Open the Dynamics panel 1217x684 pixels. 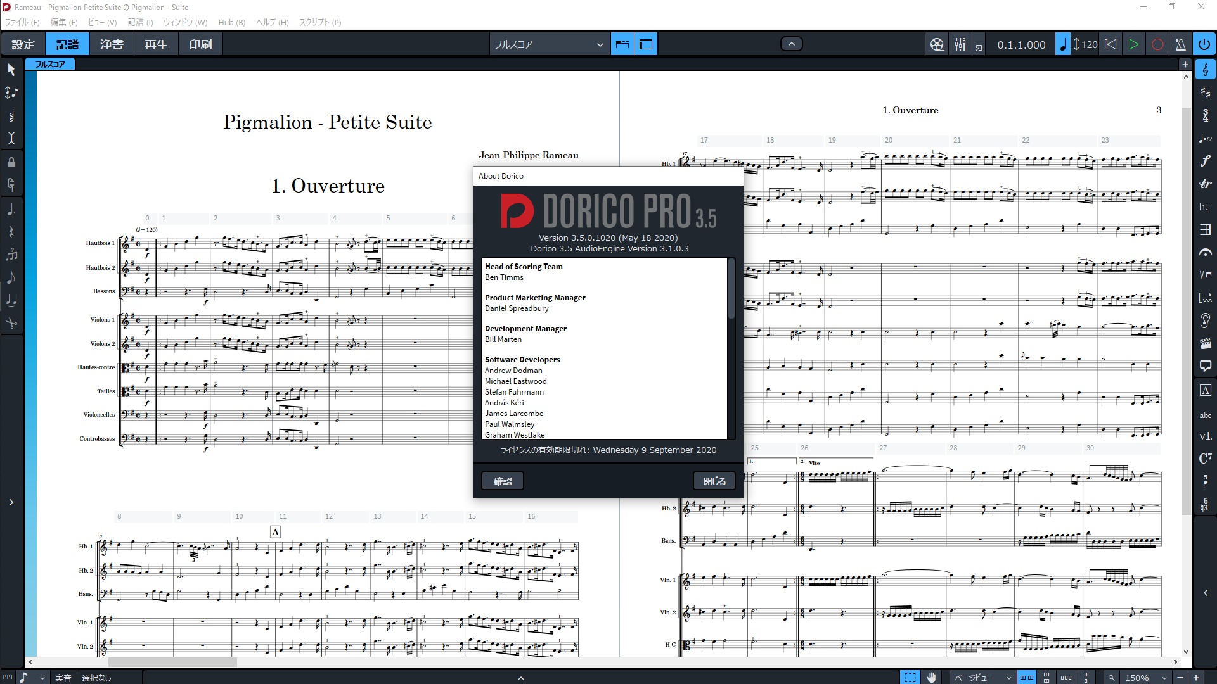click(1205, 161)
